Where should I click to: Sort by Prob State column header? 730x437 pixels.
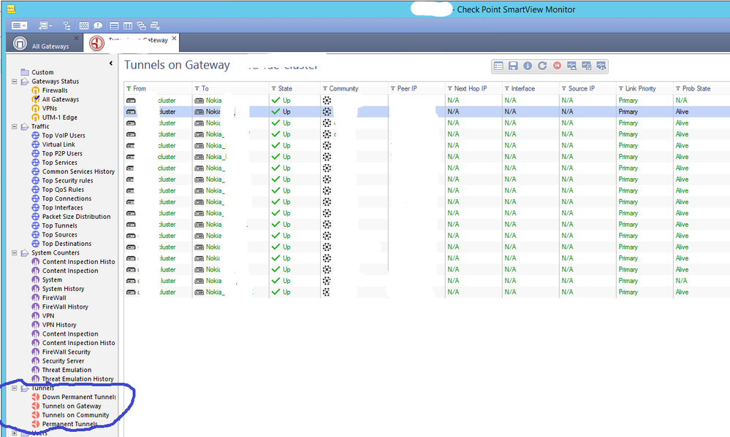(x=696, y=89)
